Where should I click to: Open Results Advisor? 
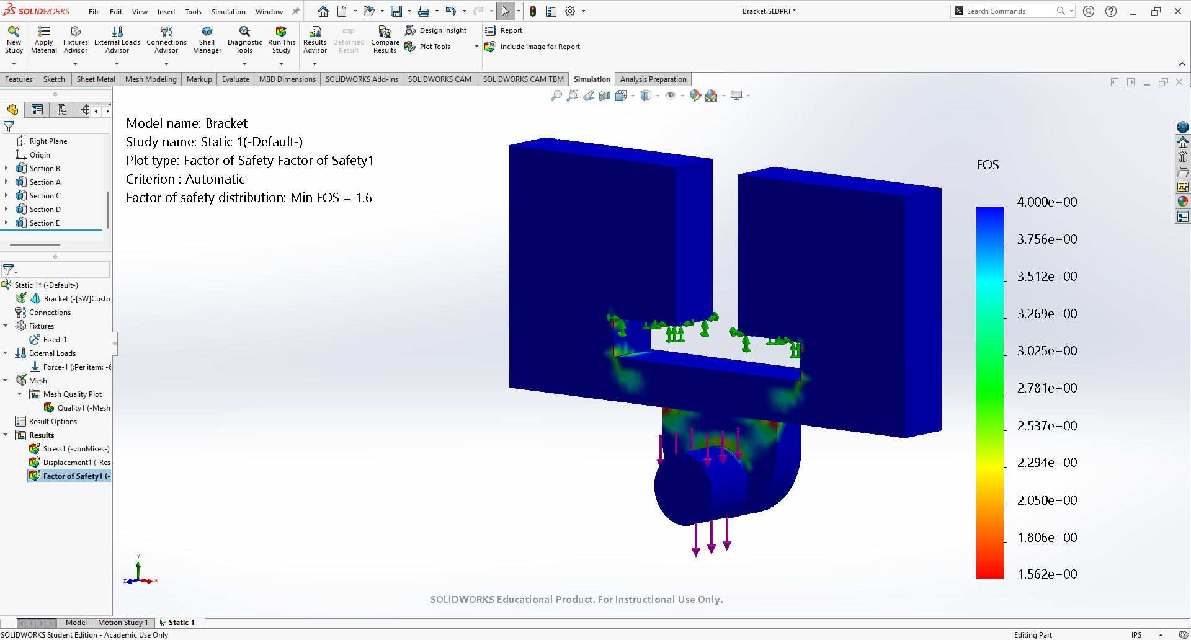pos(315,39)
